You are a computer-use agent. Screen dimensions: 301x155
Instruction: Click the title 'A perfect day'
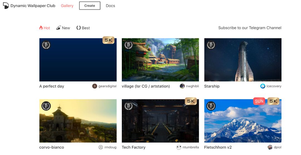click(x=52, y=86)
